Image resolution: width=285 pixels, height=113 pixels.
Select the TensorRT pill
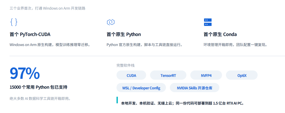[x=168, y=75]
